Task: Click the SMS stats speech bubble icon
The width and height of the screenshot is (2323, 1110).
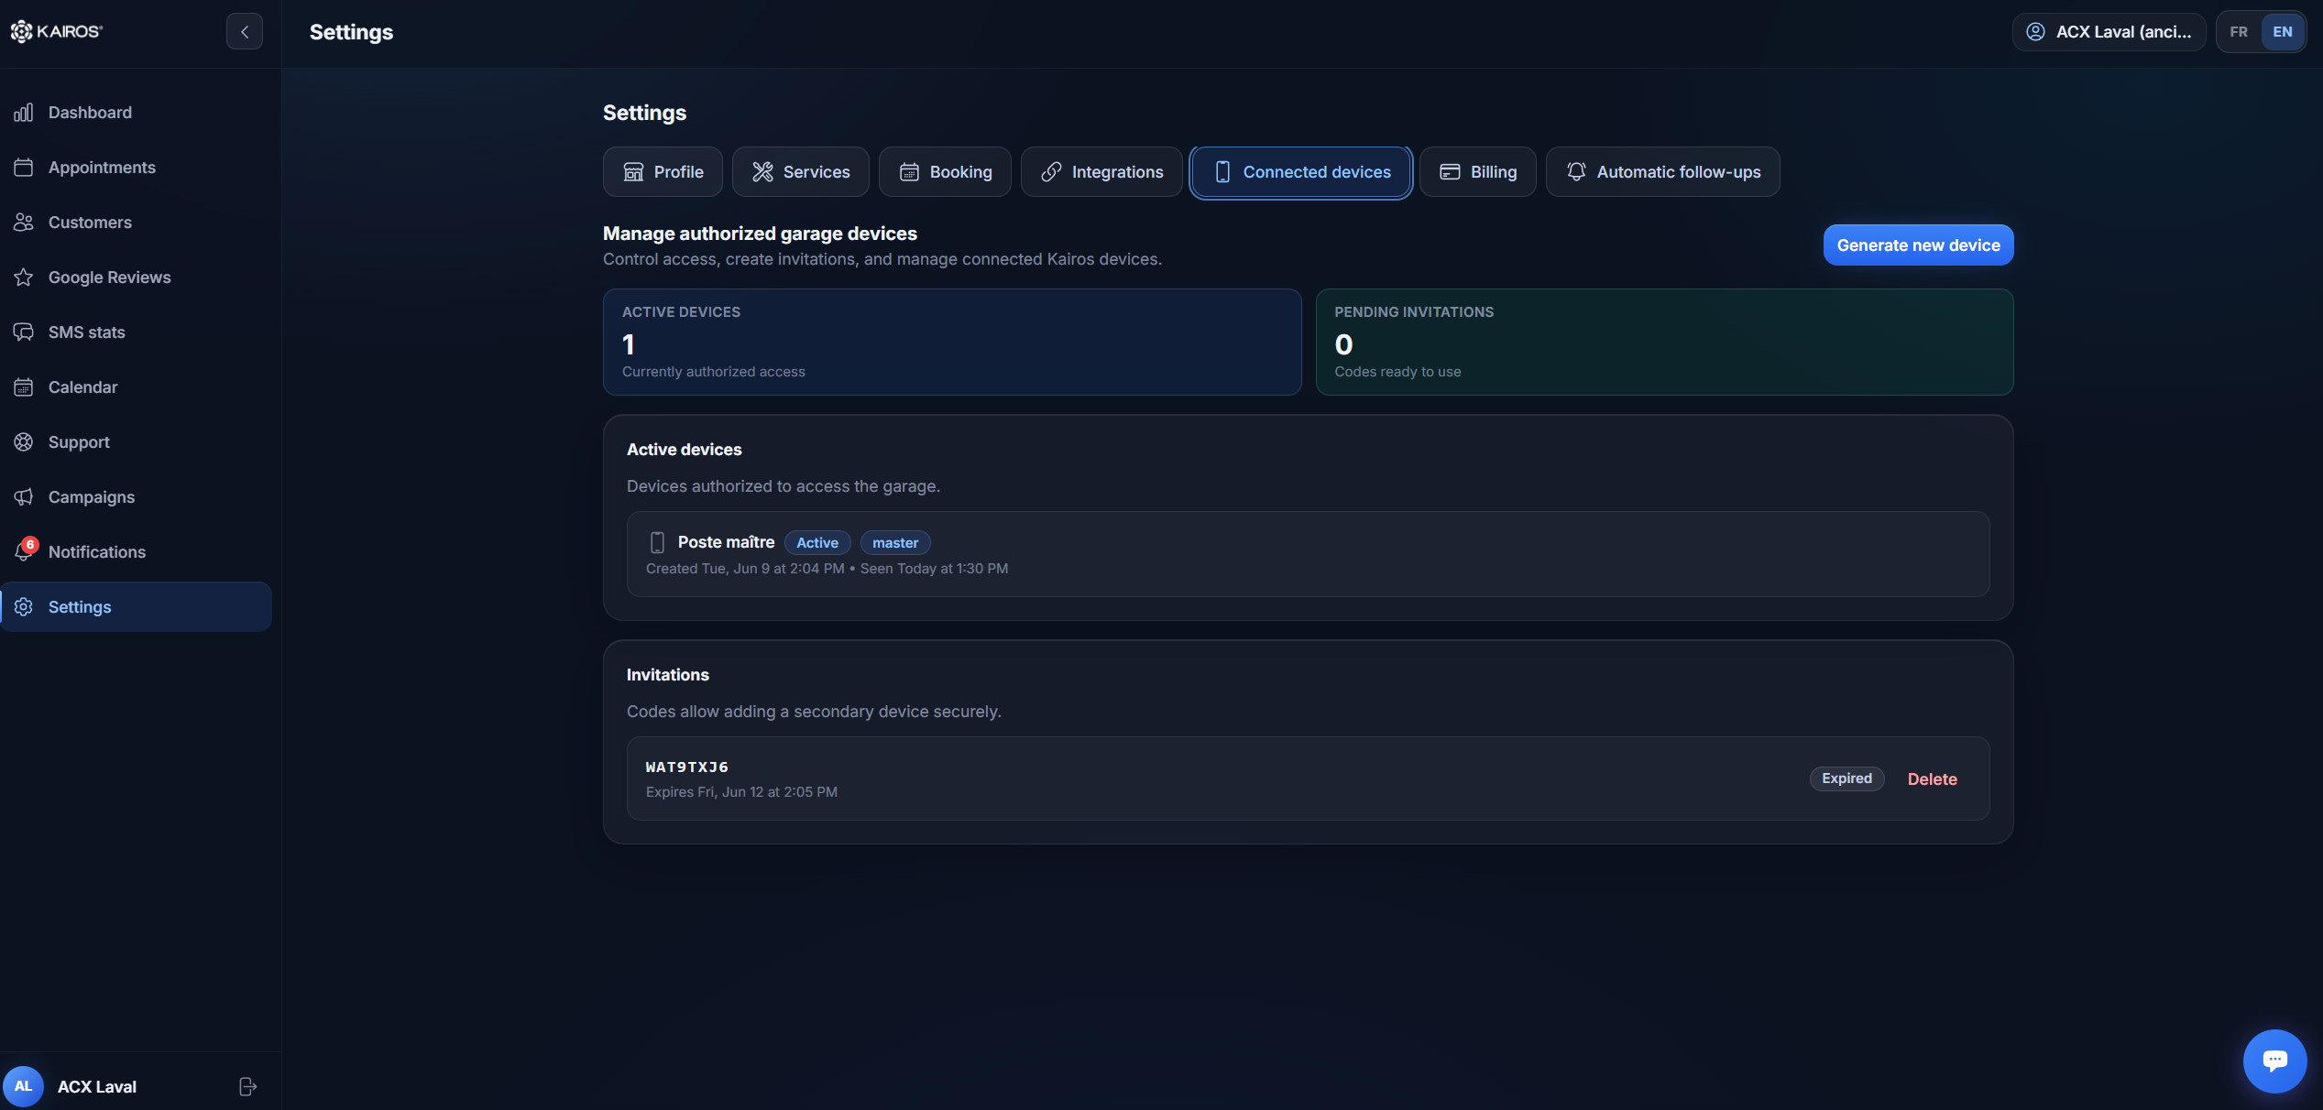Action: 24,332
